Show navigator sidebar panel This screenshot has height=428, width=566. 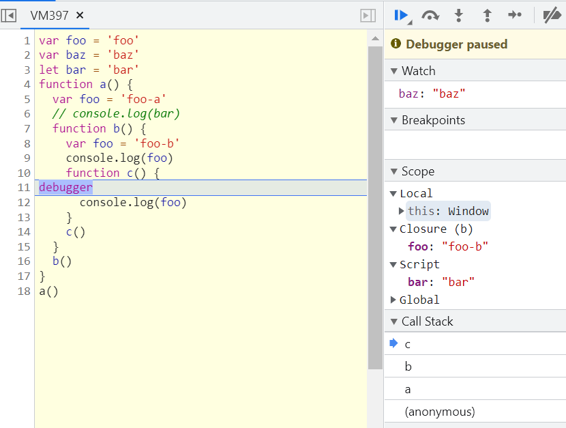coord(9,15)
